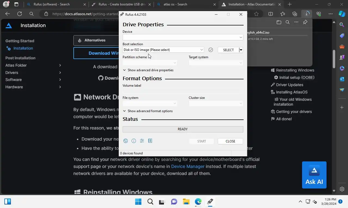Viewport: 348px width, 208px height.
Task: Click the Volume label field
Action: [x=183, y=91]
